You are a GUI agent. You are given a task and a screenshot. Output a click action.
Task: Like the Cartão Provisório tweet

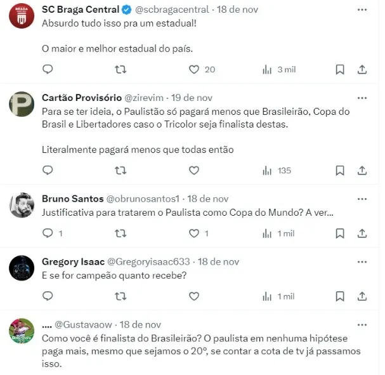[194, 171]
